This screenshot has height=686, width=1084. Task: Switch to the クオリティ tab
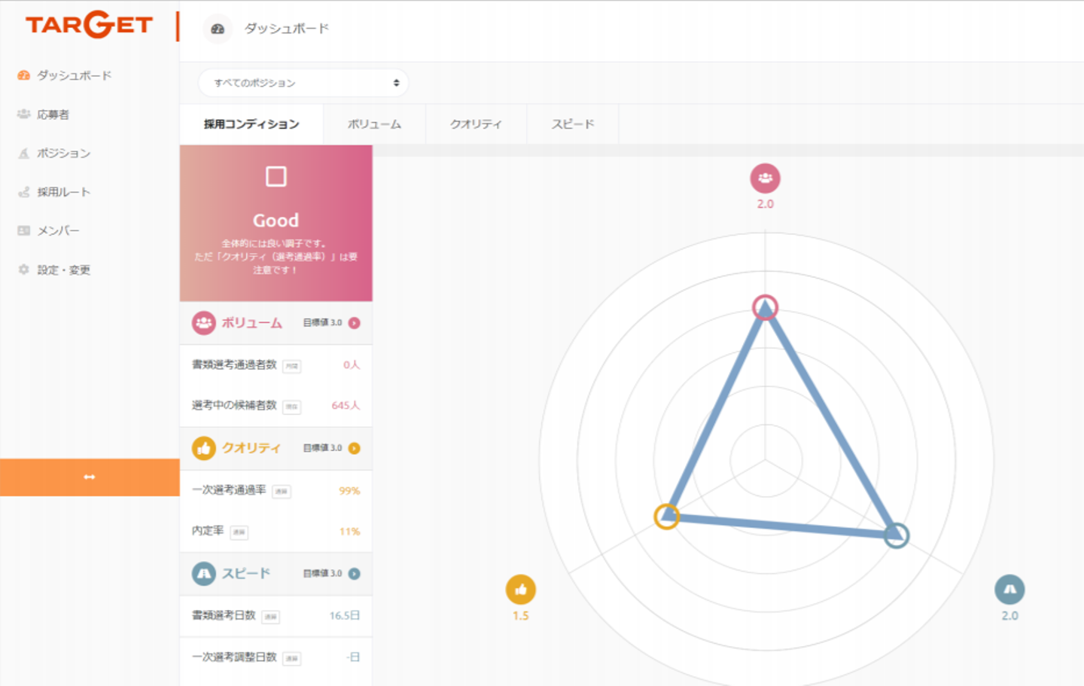point(476,124)
